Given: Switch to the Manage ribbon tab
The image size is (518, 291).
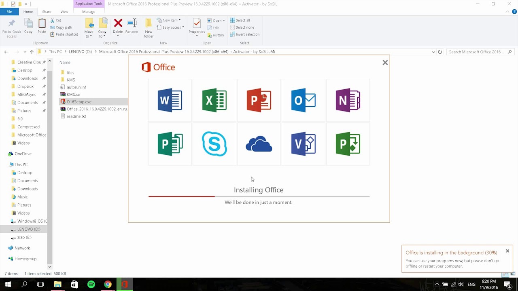Looking at the screenshot, I should [89, 12].
